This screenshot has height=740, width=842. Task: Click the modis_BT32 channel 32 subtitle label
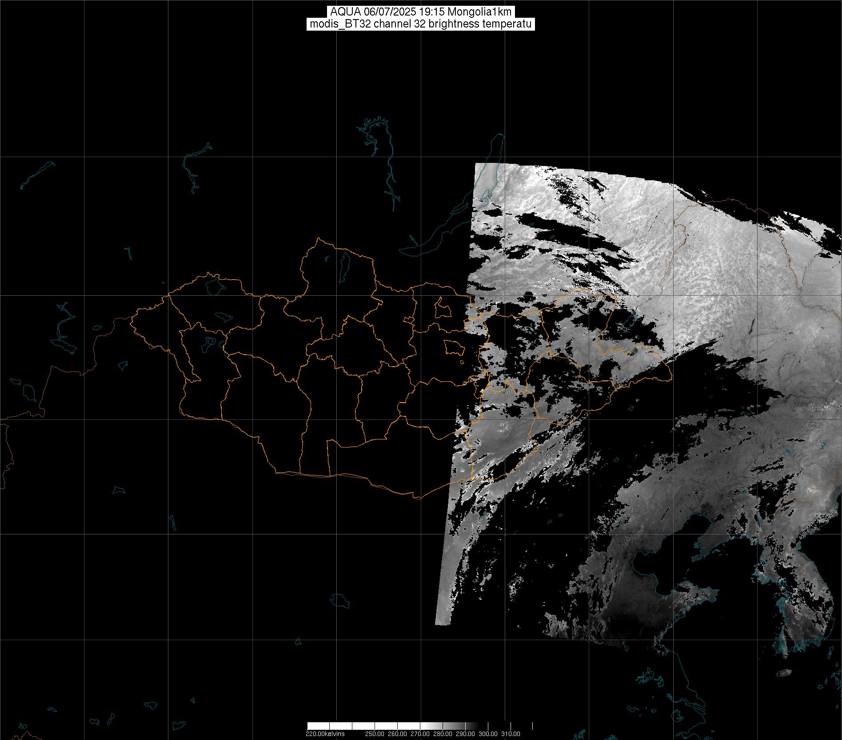click(x=420, y=24)
